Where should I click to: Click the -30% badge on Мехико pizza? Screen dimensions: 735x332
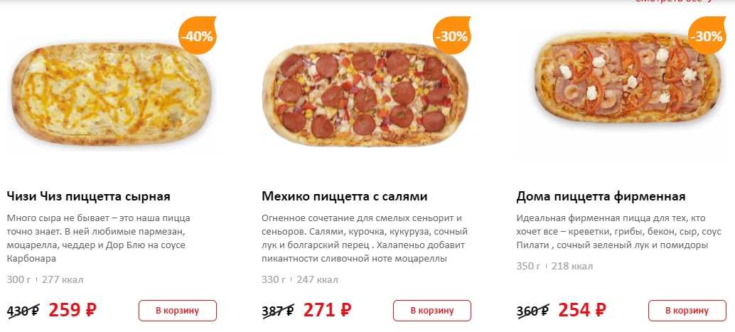[x=452, y=36]
